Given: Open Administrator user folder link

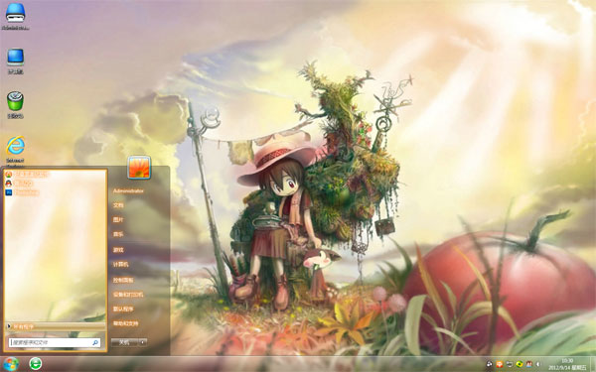Looking at the screenshot, I should [x=128, y=190].
